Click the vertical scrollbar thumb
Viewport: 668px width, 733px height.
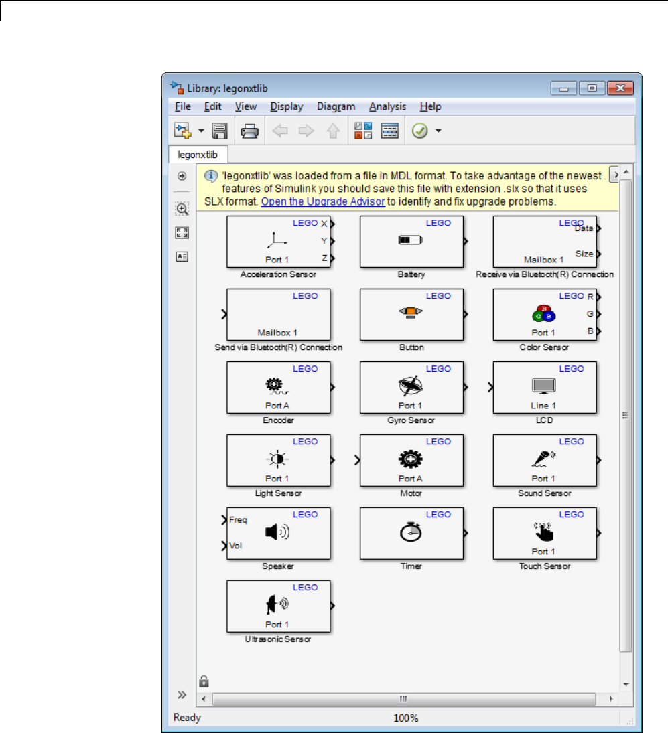[626, 415]
